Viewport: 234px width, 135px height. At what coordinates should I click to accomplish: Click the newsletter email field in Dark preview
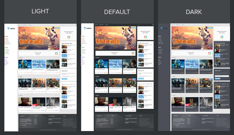222,76
